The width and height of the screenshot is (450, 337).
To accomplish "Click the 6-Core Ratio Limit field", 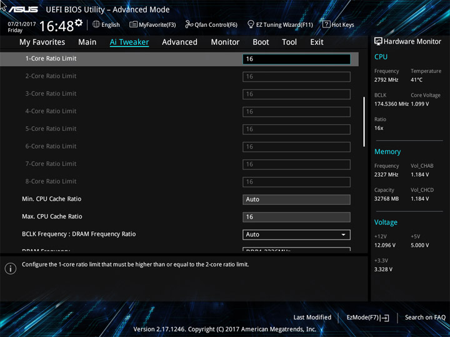I will pos(296,147).
